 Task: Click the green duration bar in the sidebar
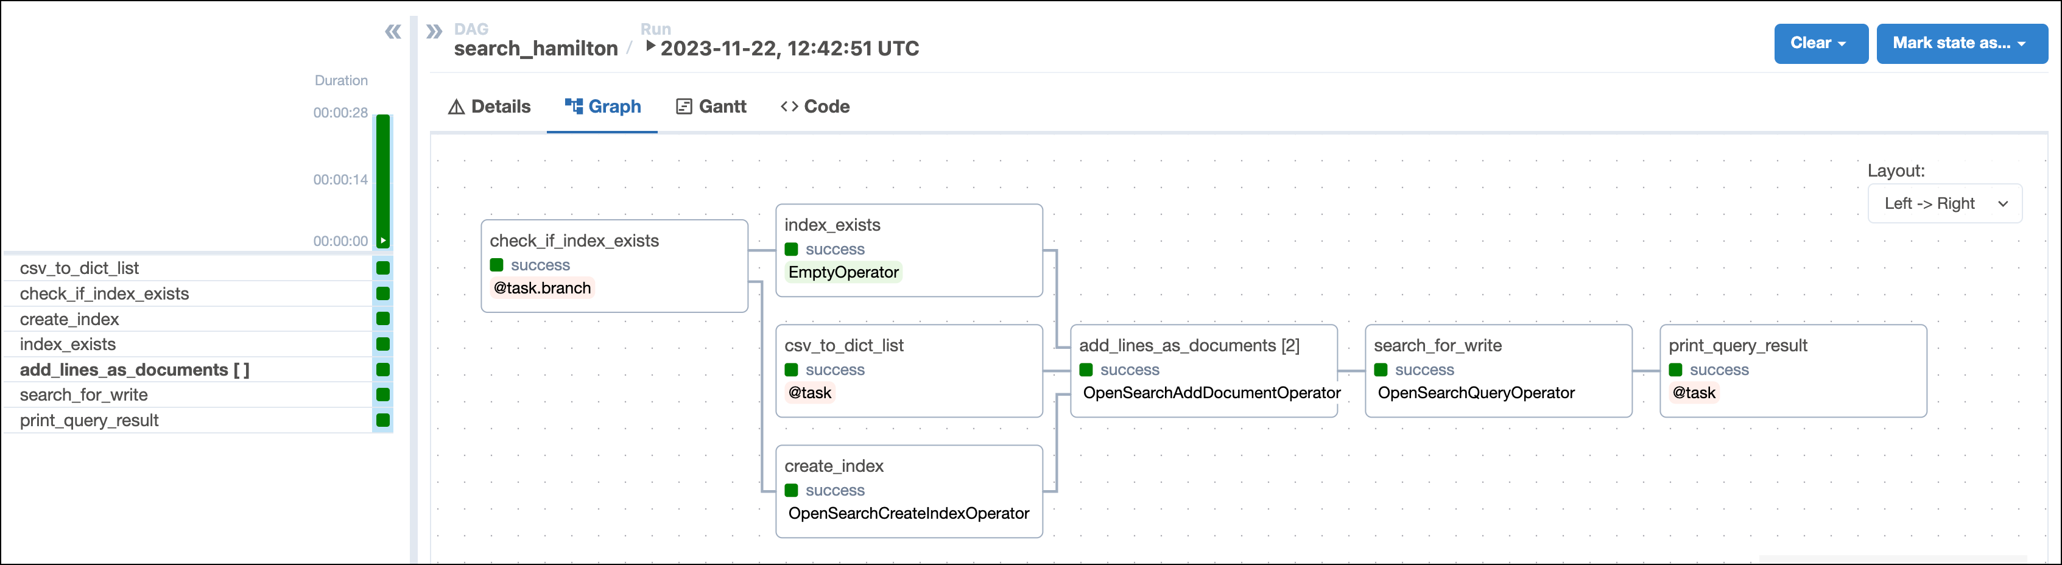[x=382, y=180]
